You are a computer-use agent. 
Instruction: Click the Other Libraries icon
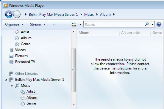click(x=11, y=74)
